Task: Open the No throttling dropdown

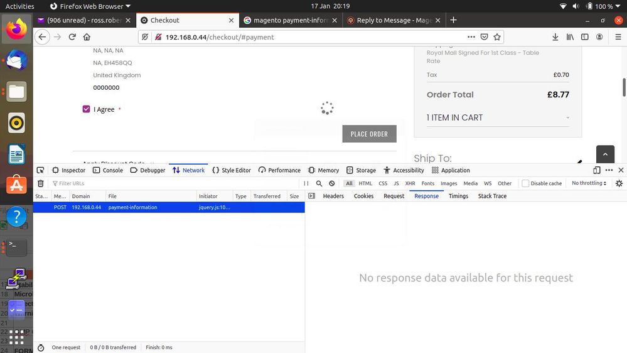Action: point(589,183)
